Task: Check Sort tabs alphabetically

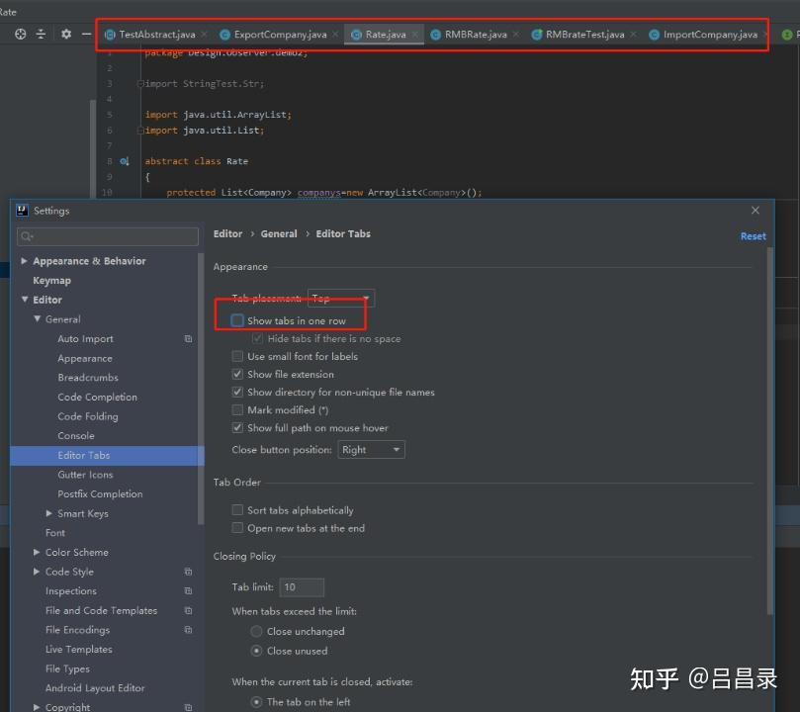Action: 237,510
